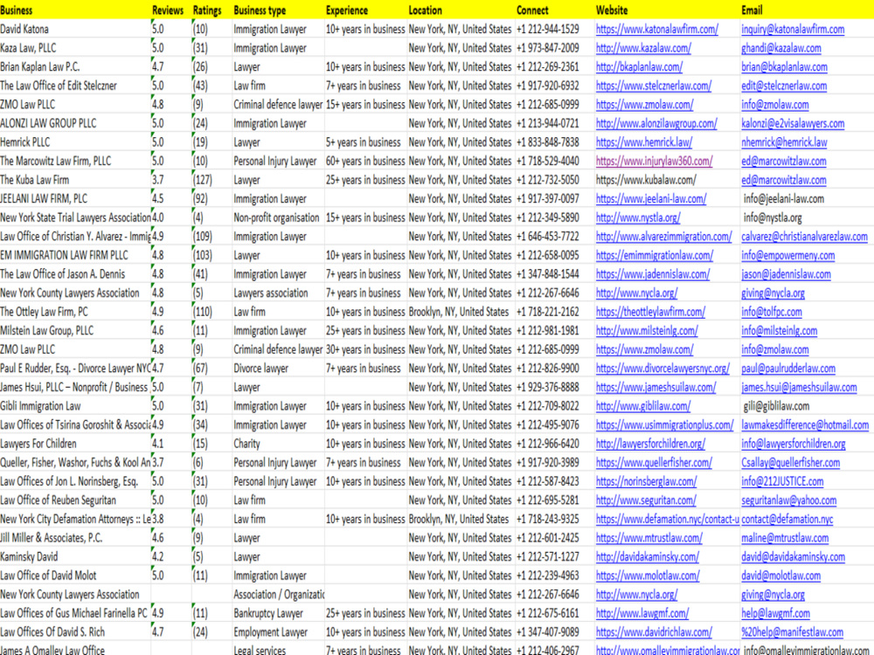Open the edit@stelcznerlaw.com email link
Image resolution: width=874 pixels, height=655 pixels.
pyautogui.click(x=784, y=86)
